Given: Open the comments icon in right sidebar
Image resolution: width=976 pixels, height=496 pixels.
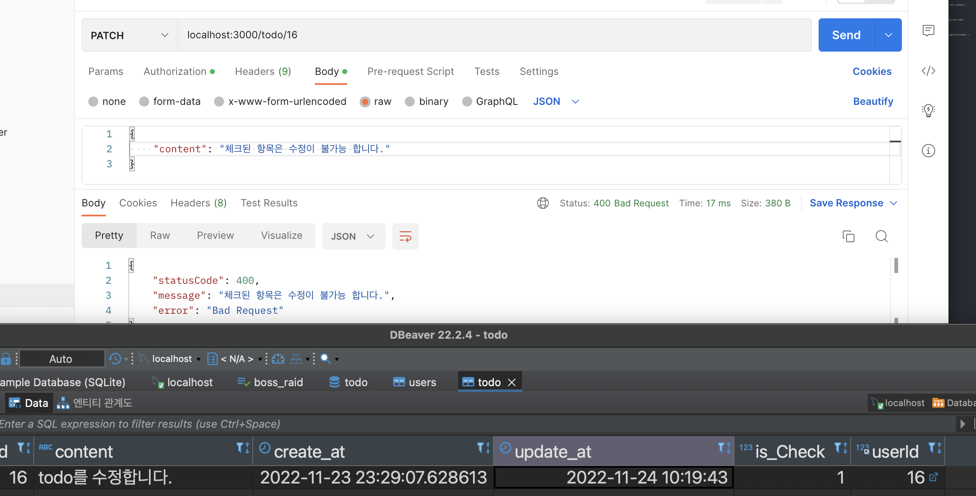Looking at the screenshot, I should [x=928, y=31].
